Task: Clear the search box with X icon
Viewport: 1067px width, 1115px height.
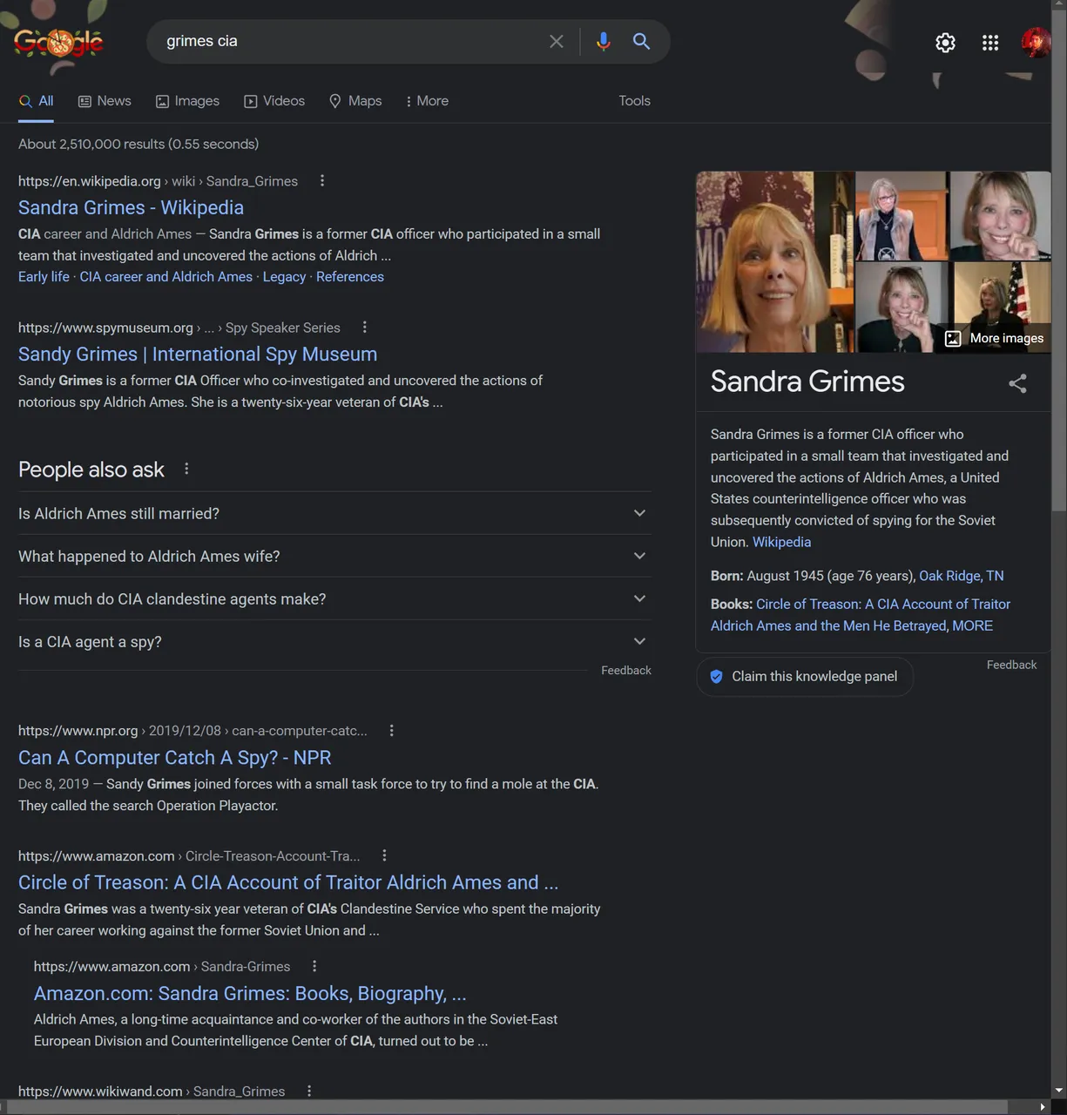Action: [556, 41]
